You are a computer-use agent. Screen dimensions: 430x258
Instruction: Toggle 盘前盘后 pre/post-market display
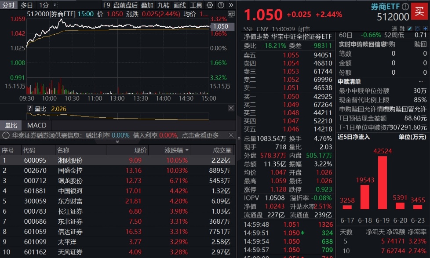tap(125, 5)
